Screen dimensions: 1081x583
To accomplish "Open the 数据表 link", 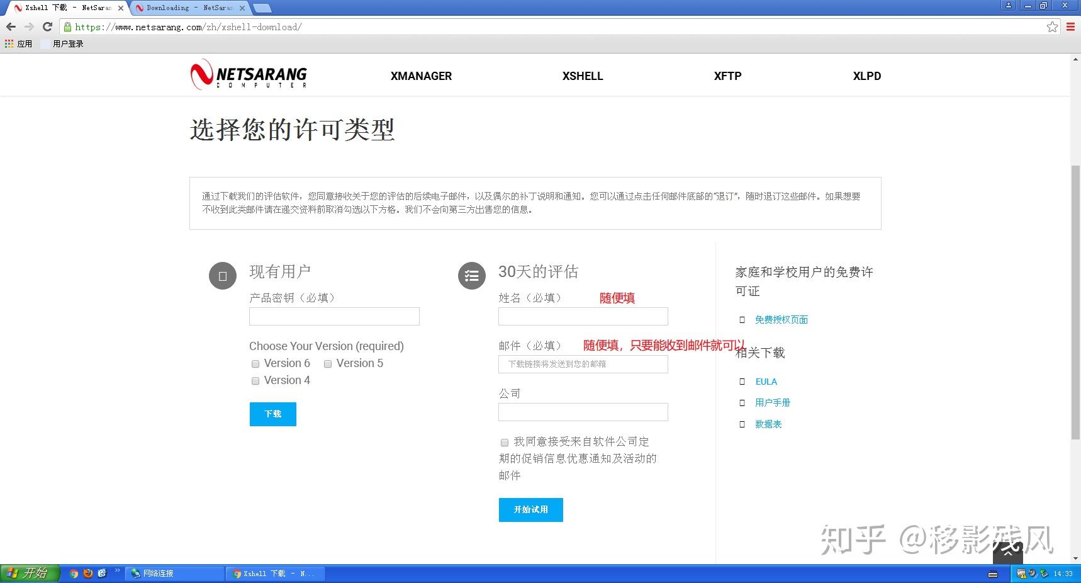I will [x=768, y=424].
